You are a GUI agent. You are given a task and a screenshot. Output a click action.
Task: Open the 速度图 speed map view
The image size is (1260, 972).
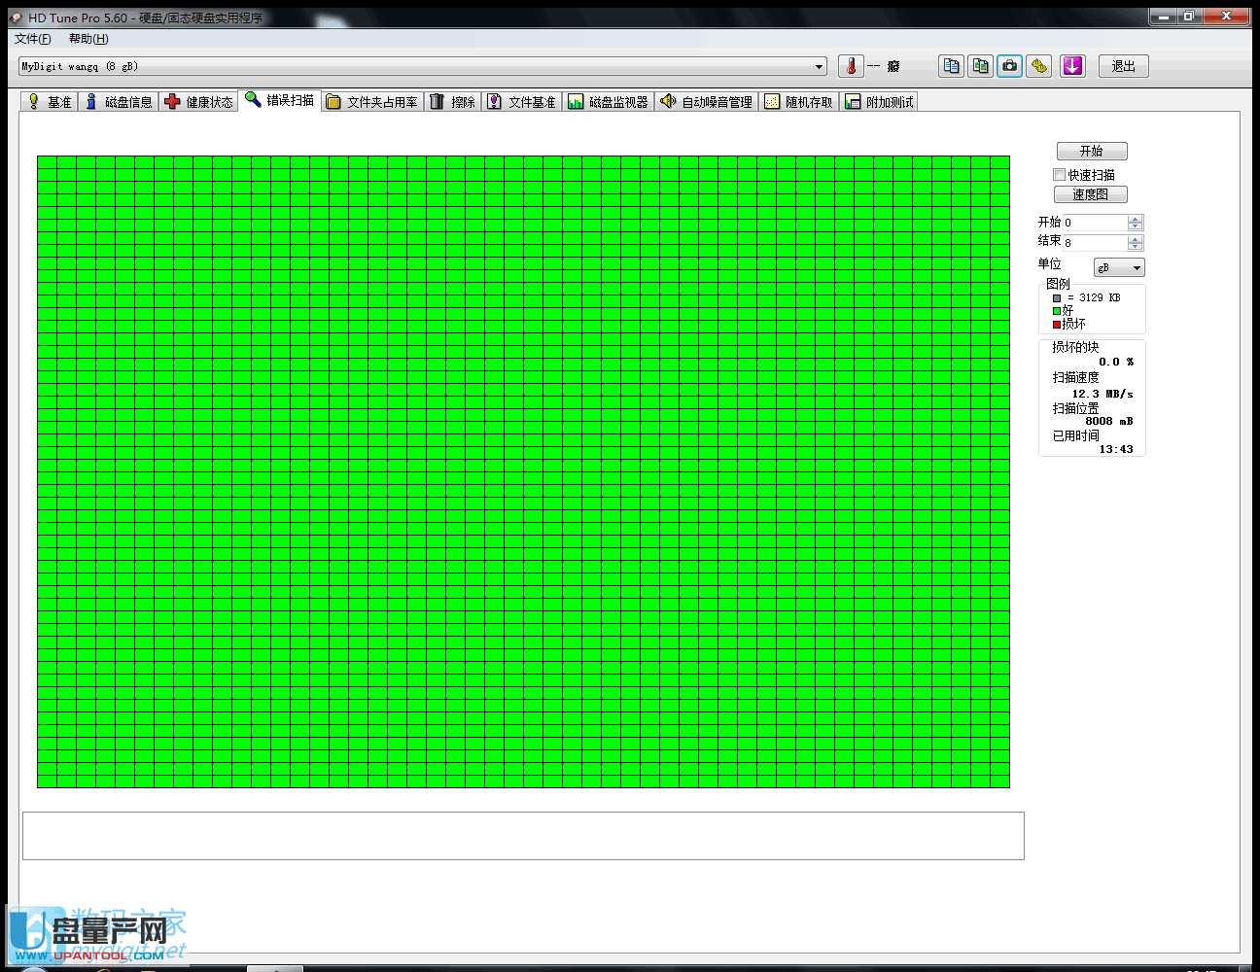click(1090, 193)
